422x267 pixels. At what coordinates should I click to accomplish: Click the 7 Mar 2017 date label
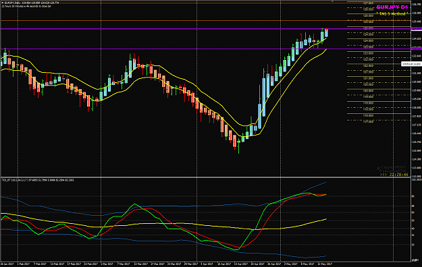pos(124,264)
